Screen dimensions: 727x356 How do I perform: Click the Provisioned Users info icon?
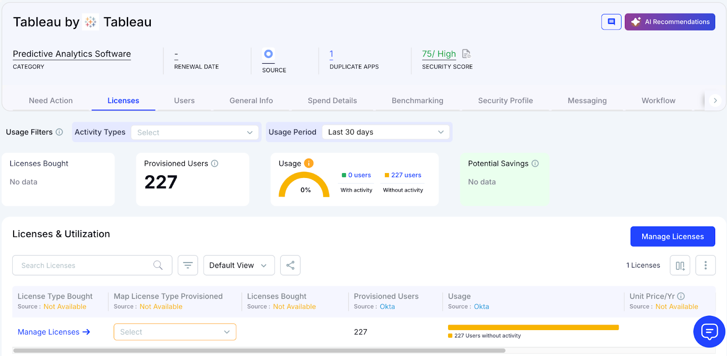point(214,163)
